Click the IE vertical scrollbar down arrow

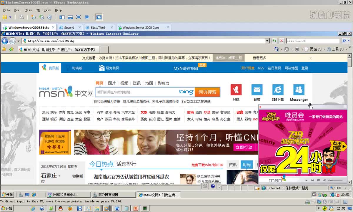pos(350,182)
